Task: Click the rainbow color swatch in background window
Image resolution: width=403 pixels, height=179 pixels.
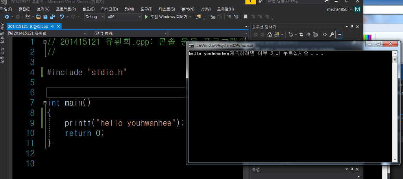Action: pyautogui.click(x=367, y=37)
